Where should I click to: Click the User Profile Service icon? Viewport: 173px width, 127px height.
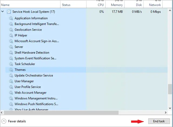click(x=11, y=87)
